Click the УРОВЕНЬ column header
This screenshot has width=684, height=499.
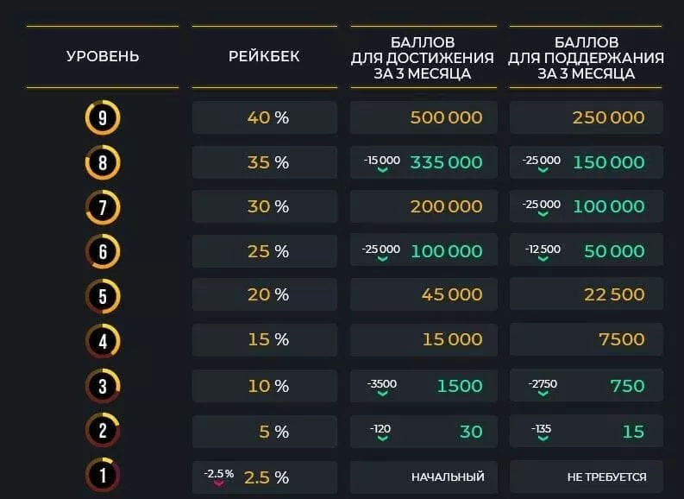pos(103,56)
